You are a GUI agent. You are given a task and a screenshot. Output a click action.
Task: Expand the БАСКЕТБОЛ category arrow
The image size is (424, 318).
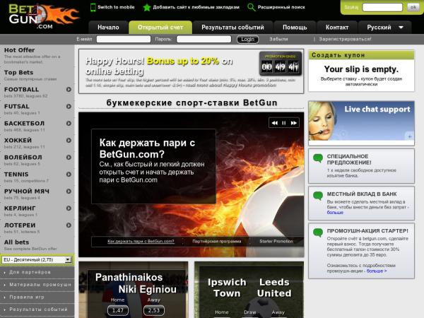point(69,123)
